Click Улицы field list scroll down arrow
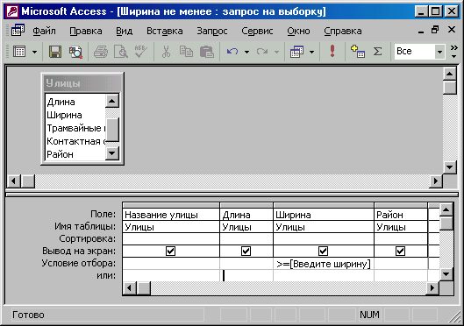Image resolution: width=464 pixels, height=326 pixels. pos(112,153)
